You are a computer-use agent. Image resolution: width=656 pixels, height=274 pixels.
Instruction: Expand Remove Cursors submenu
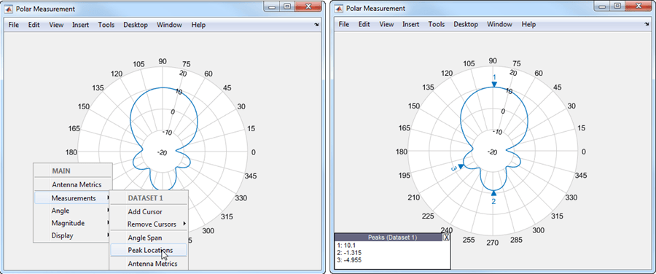point(149,224)
